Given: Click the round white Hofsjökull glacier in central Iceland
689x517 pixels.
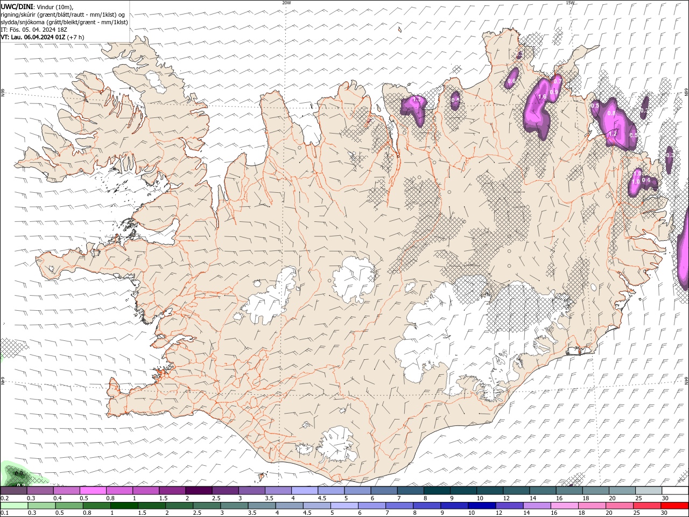Looking at the screenshot, I should [x=354, y=280].
